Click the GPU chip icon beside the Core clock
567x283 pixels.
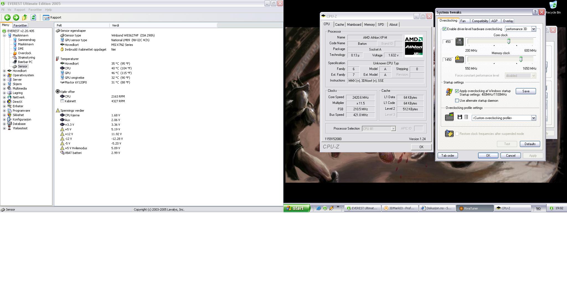460,41
